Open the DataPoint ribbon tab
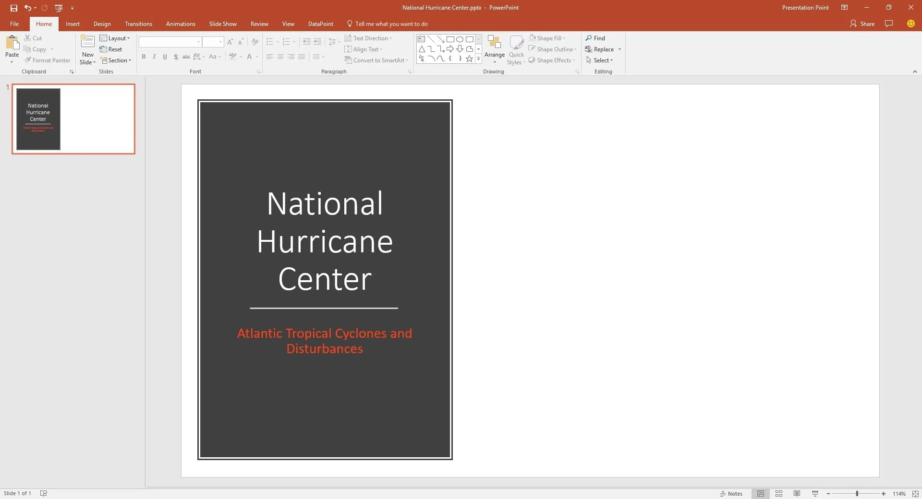 320,24
